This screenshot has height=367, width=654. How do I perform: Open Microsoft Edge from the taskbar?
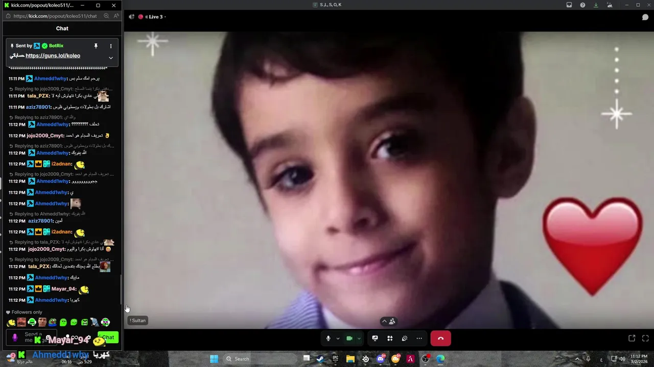(440, 359)
